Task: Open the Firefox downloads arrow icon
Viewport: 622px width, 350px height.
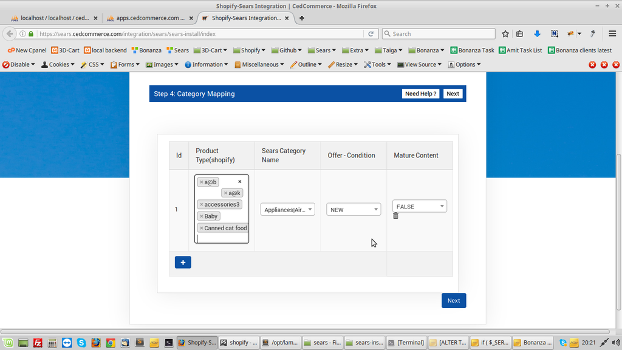Action: [x=537, y=34]
